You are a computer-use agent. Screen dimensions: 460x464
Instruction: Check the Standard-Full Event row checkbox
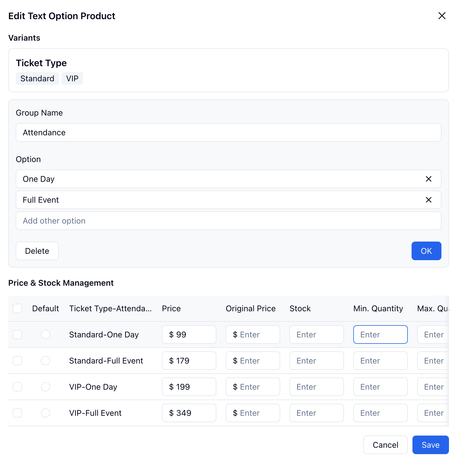point(17,361)
